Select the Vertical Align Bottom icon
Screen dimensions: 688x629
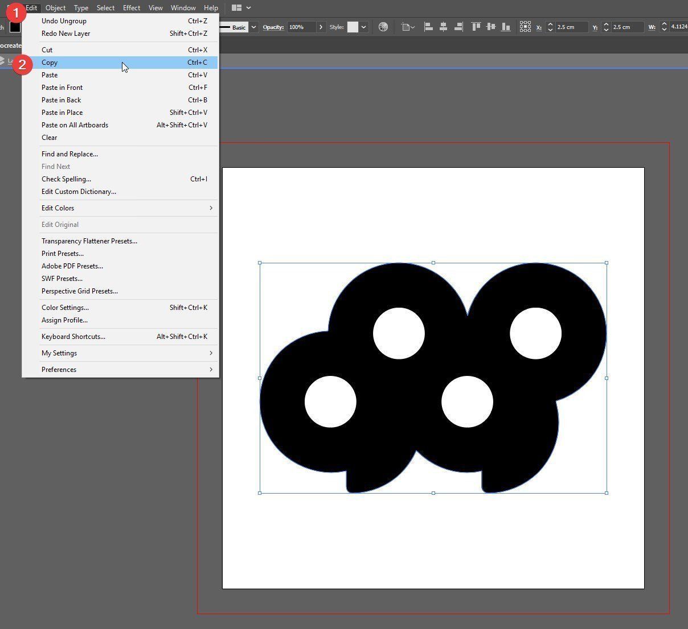coord(505,27)
